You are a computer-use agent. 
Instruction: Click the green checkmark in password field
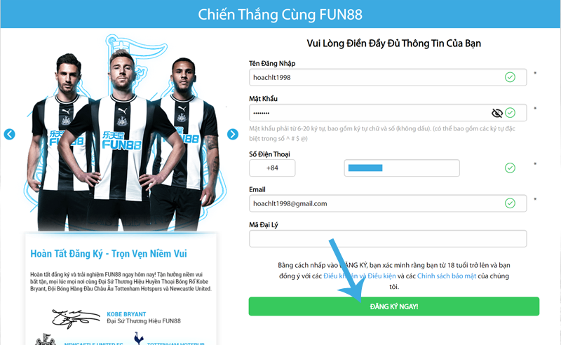(x=511, y=113)
